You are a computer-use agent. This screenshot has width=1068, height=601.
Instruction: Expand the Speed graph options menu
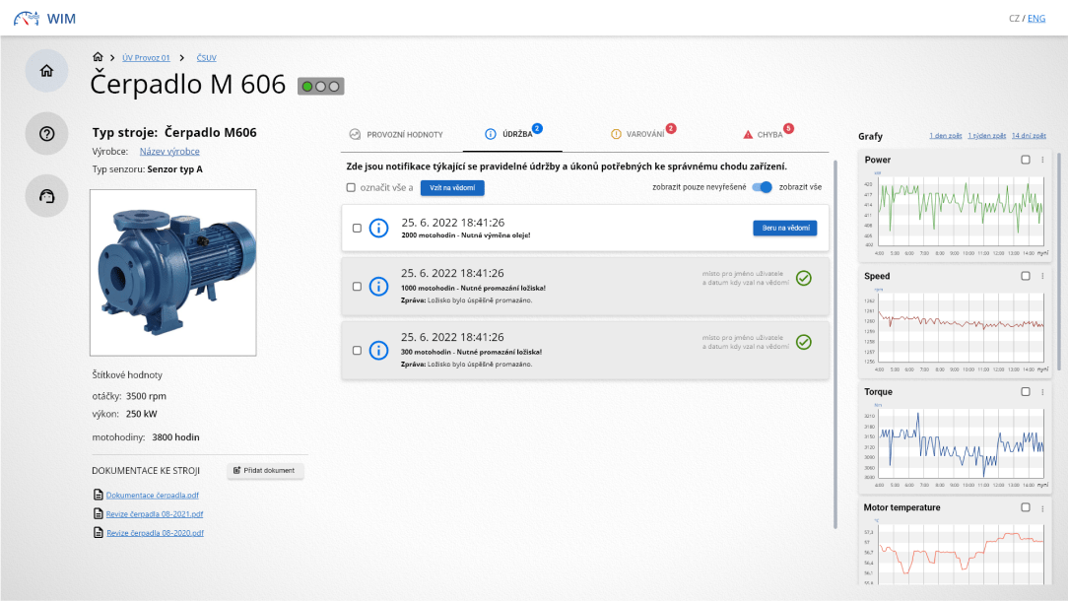click(x=1042, y=276)
